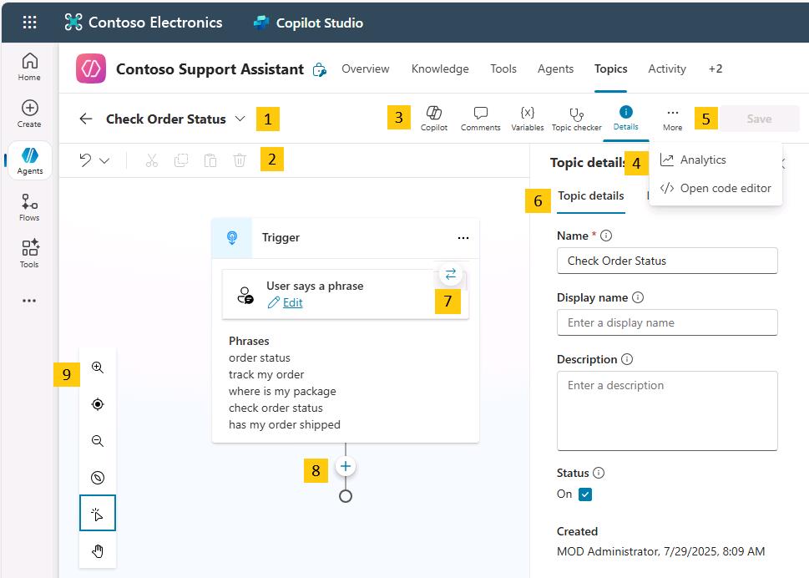Click the Display name input field

(x=667, y=322)
